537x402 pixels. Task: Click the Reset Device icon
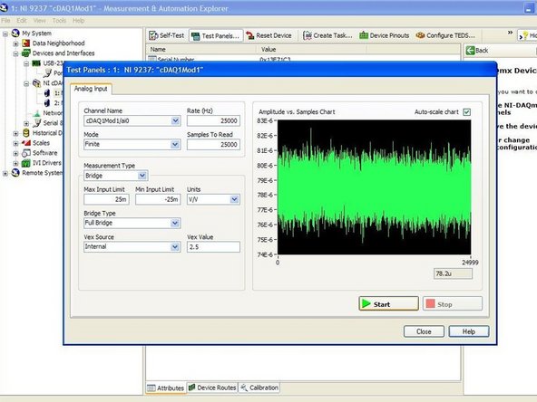pyautogui.click(x=250, y=35)
